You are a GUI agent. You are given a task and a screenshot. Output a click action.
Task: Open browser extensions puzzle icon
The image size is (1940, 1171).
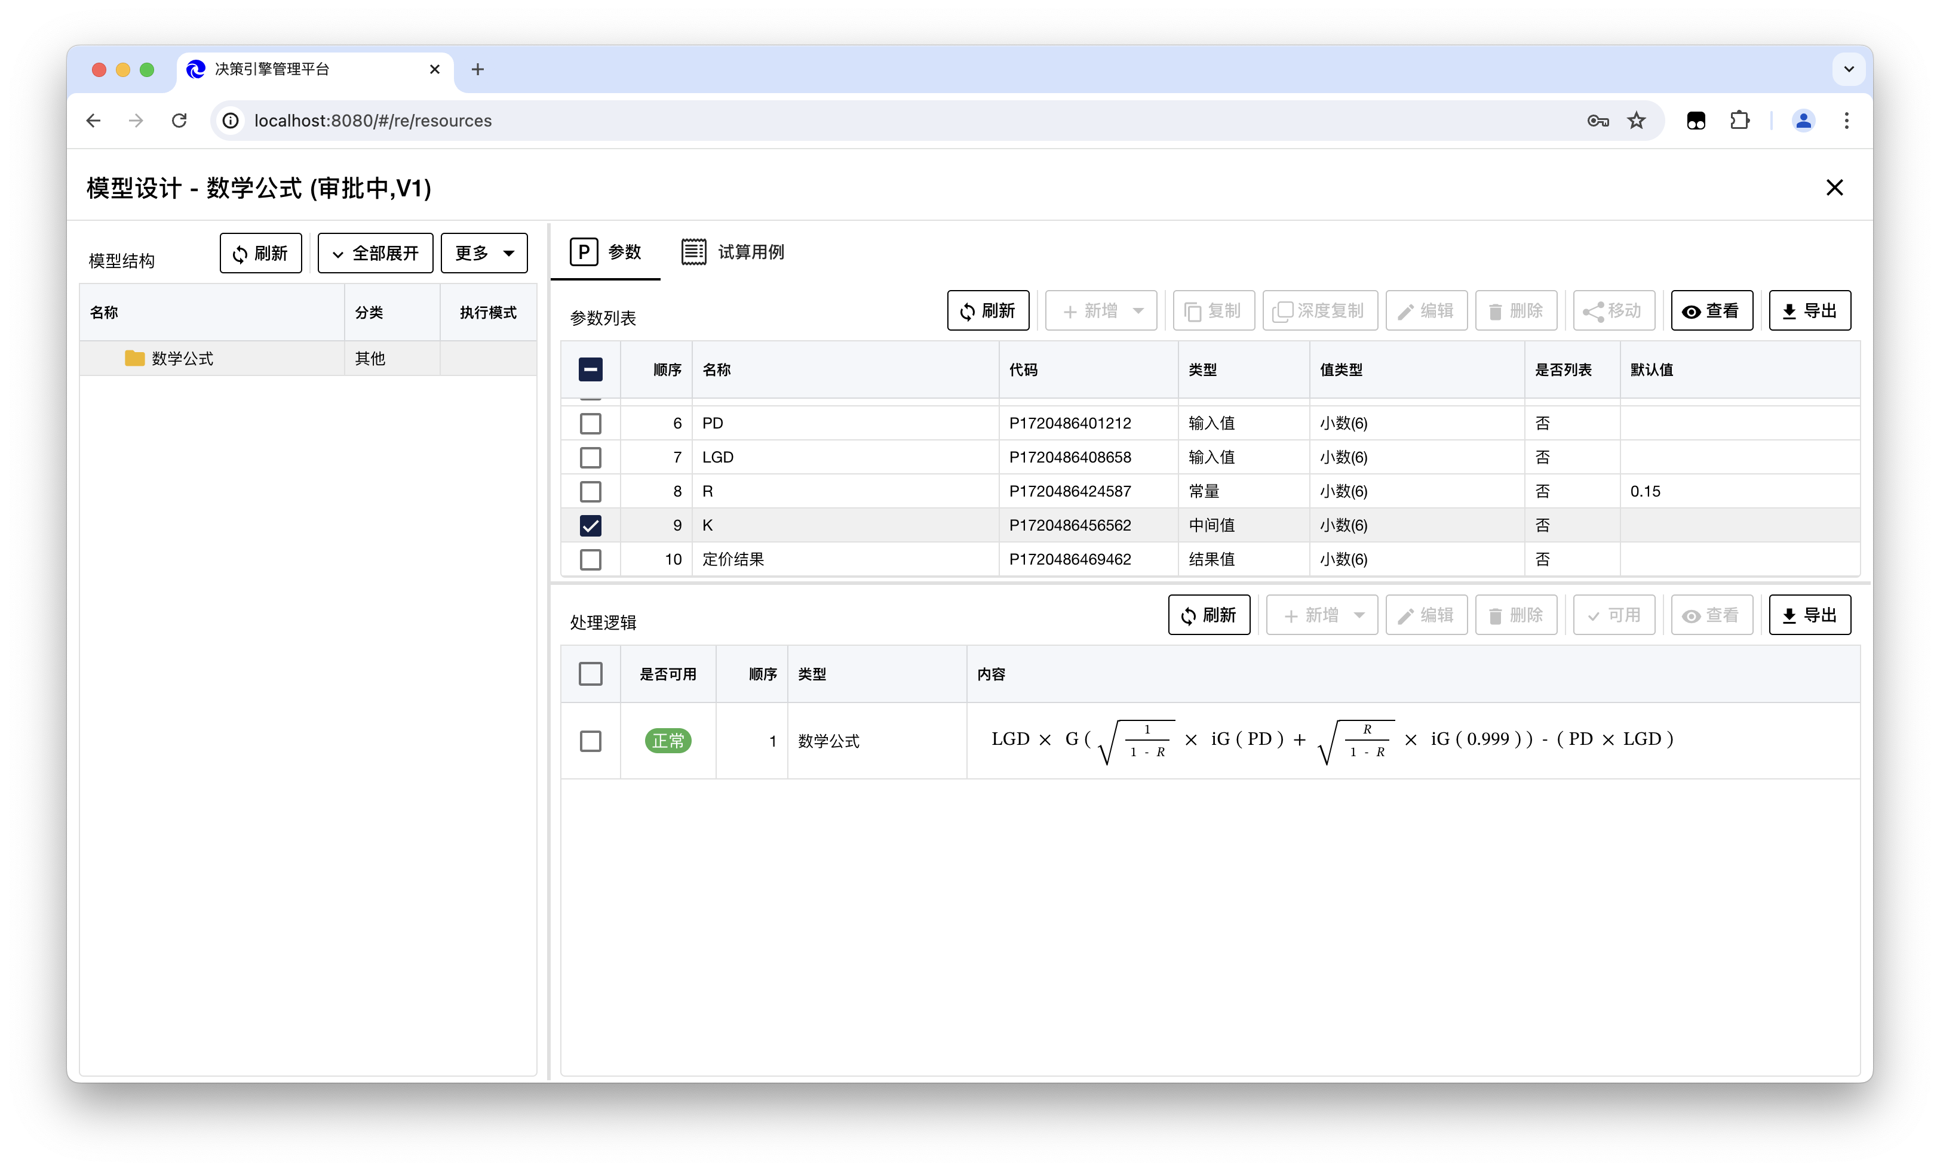1739,121
